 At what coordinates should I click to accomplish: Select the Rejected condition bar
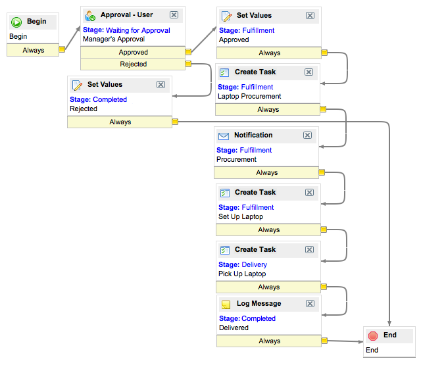[133, 64]
